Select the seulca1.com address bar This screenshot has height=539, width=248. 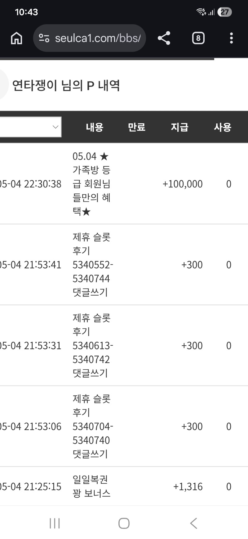coord(89,38)
